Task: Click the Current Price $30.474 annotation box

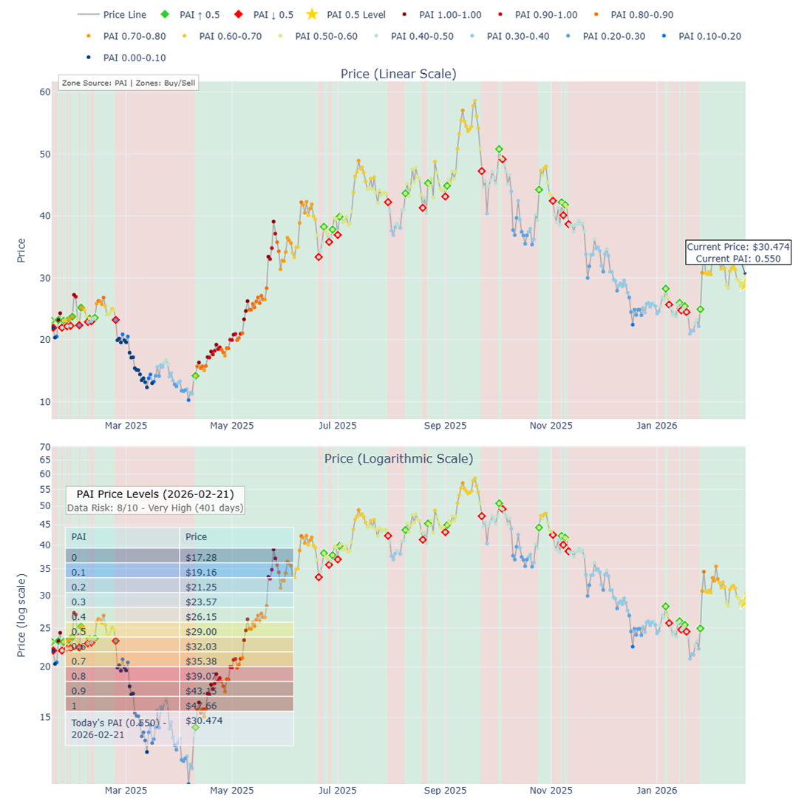Action: coord(738,252)
